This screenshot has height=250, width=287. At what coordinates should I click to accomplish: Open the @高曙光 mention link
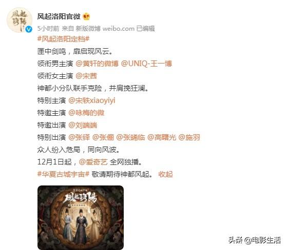(x=162, y=137)
